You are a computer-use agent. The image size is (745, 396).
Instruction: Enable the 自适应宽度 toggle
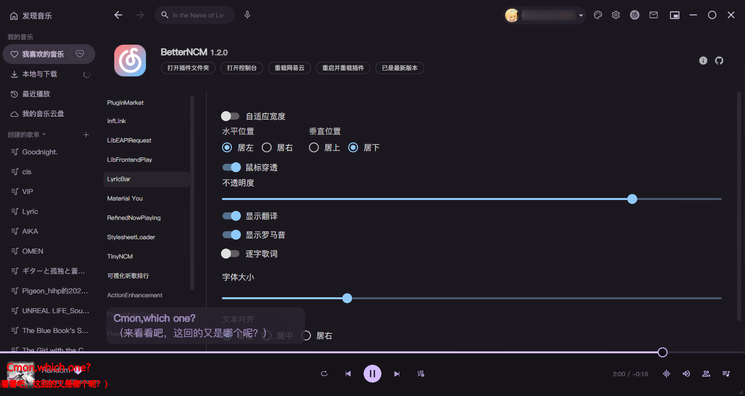(x=230, y=116)
